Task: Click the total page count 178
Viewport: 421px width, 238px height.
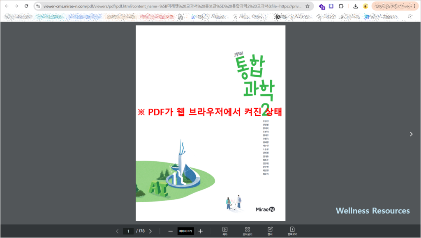Action: click(141, 231)
